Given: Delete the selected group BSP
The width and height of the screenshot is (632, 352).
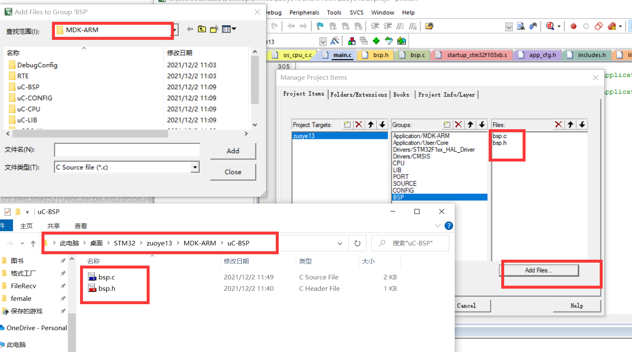Looking at the screenshot, I should [x=458, y=125].
